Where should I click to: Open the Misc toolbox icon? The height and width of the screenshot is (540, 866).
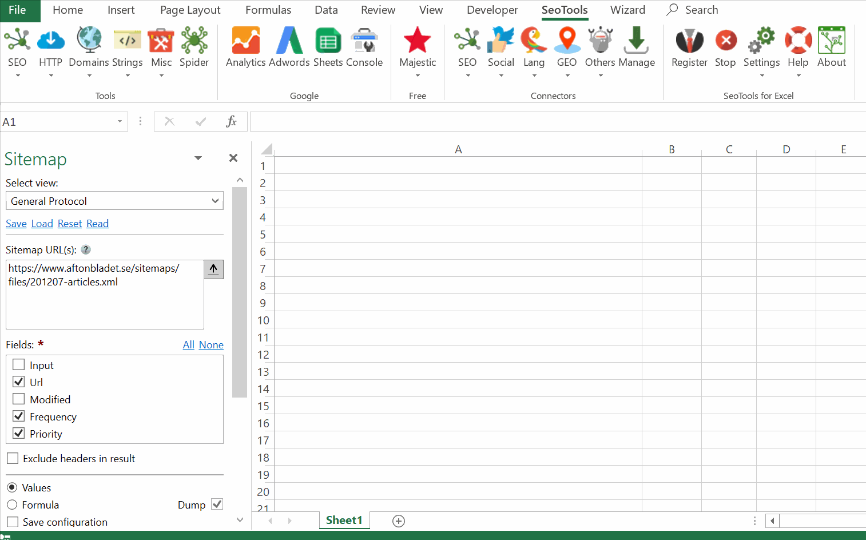click(x=161, y=41)
